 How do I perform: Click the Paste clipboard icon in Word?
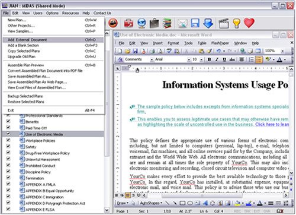(201, 51)
